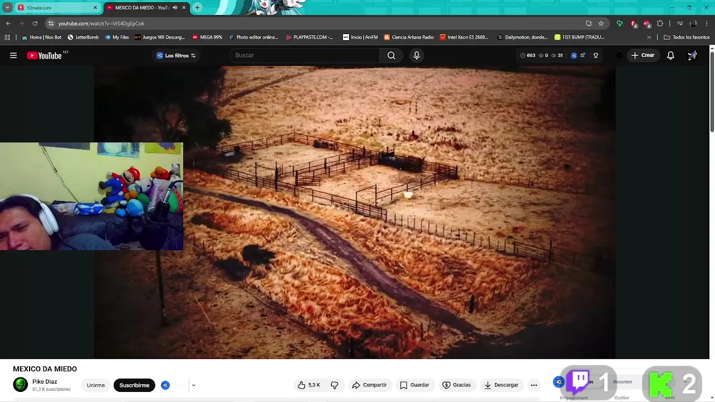Go to the YouTube home logo
The image size is (715, 402).
pyautogui.click(x=44, y=55)
